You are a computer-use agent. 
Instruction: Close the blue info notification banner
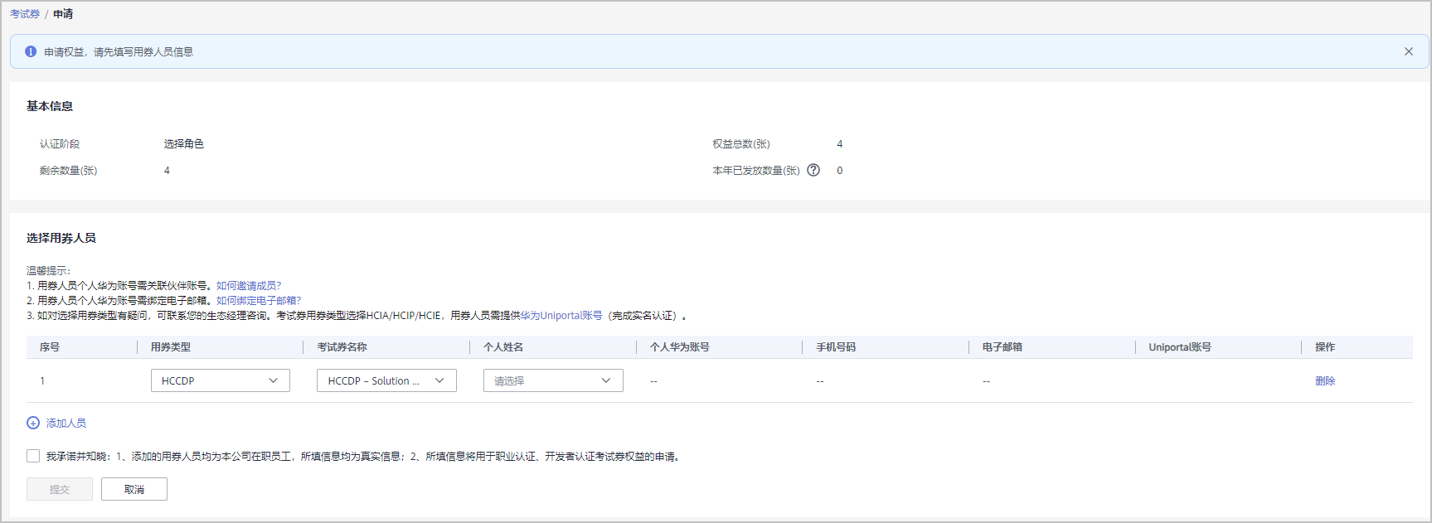(x=1408, y=51)
